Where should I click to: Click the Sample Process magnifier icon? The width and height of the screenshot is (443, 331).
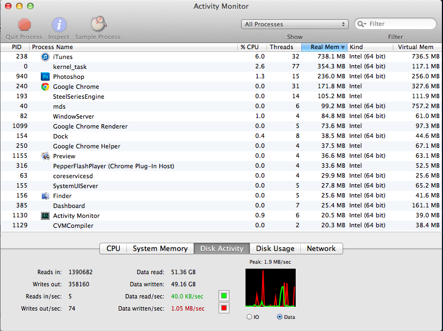point(98,24)
